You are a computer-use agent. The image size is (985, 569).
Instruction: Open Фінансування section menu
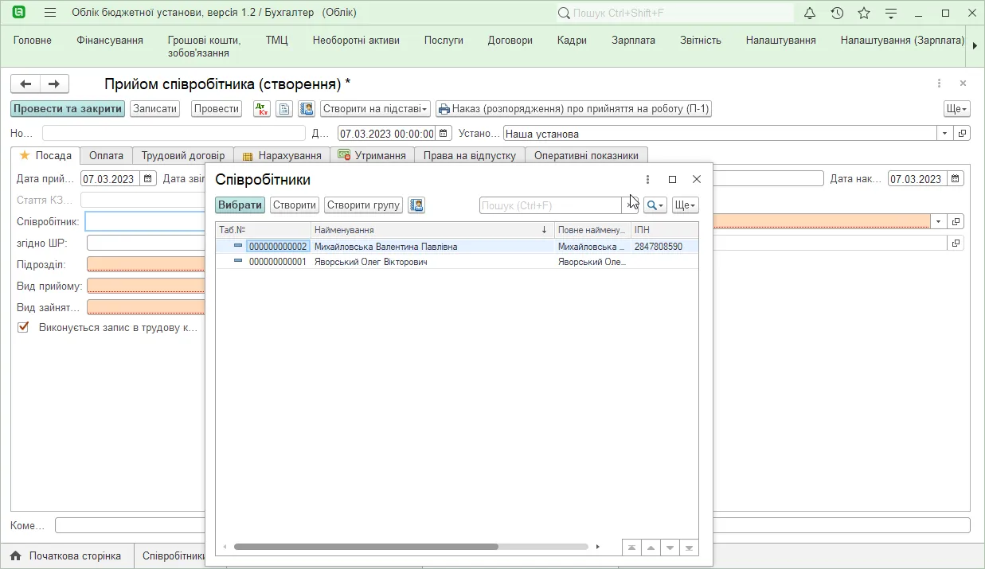(110, 40)
